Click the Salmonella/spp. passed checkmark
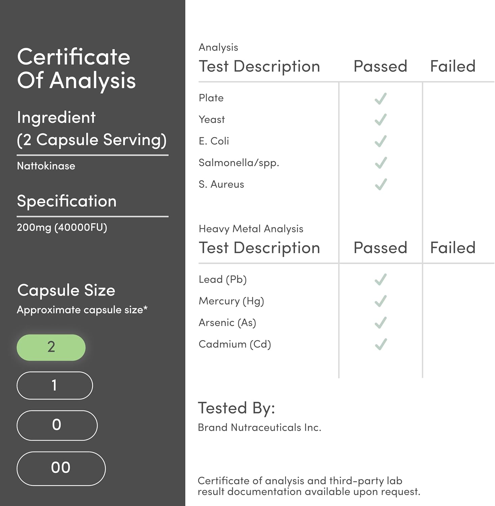The height and width of the screenshot is (506, 495). (381, 163)
